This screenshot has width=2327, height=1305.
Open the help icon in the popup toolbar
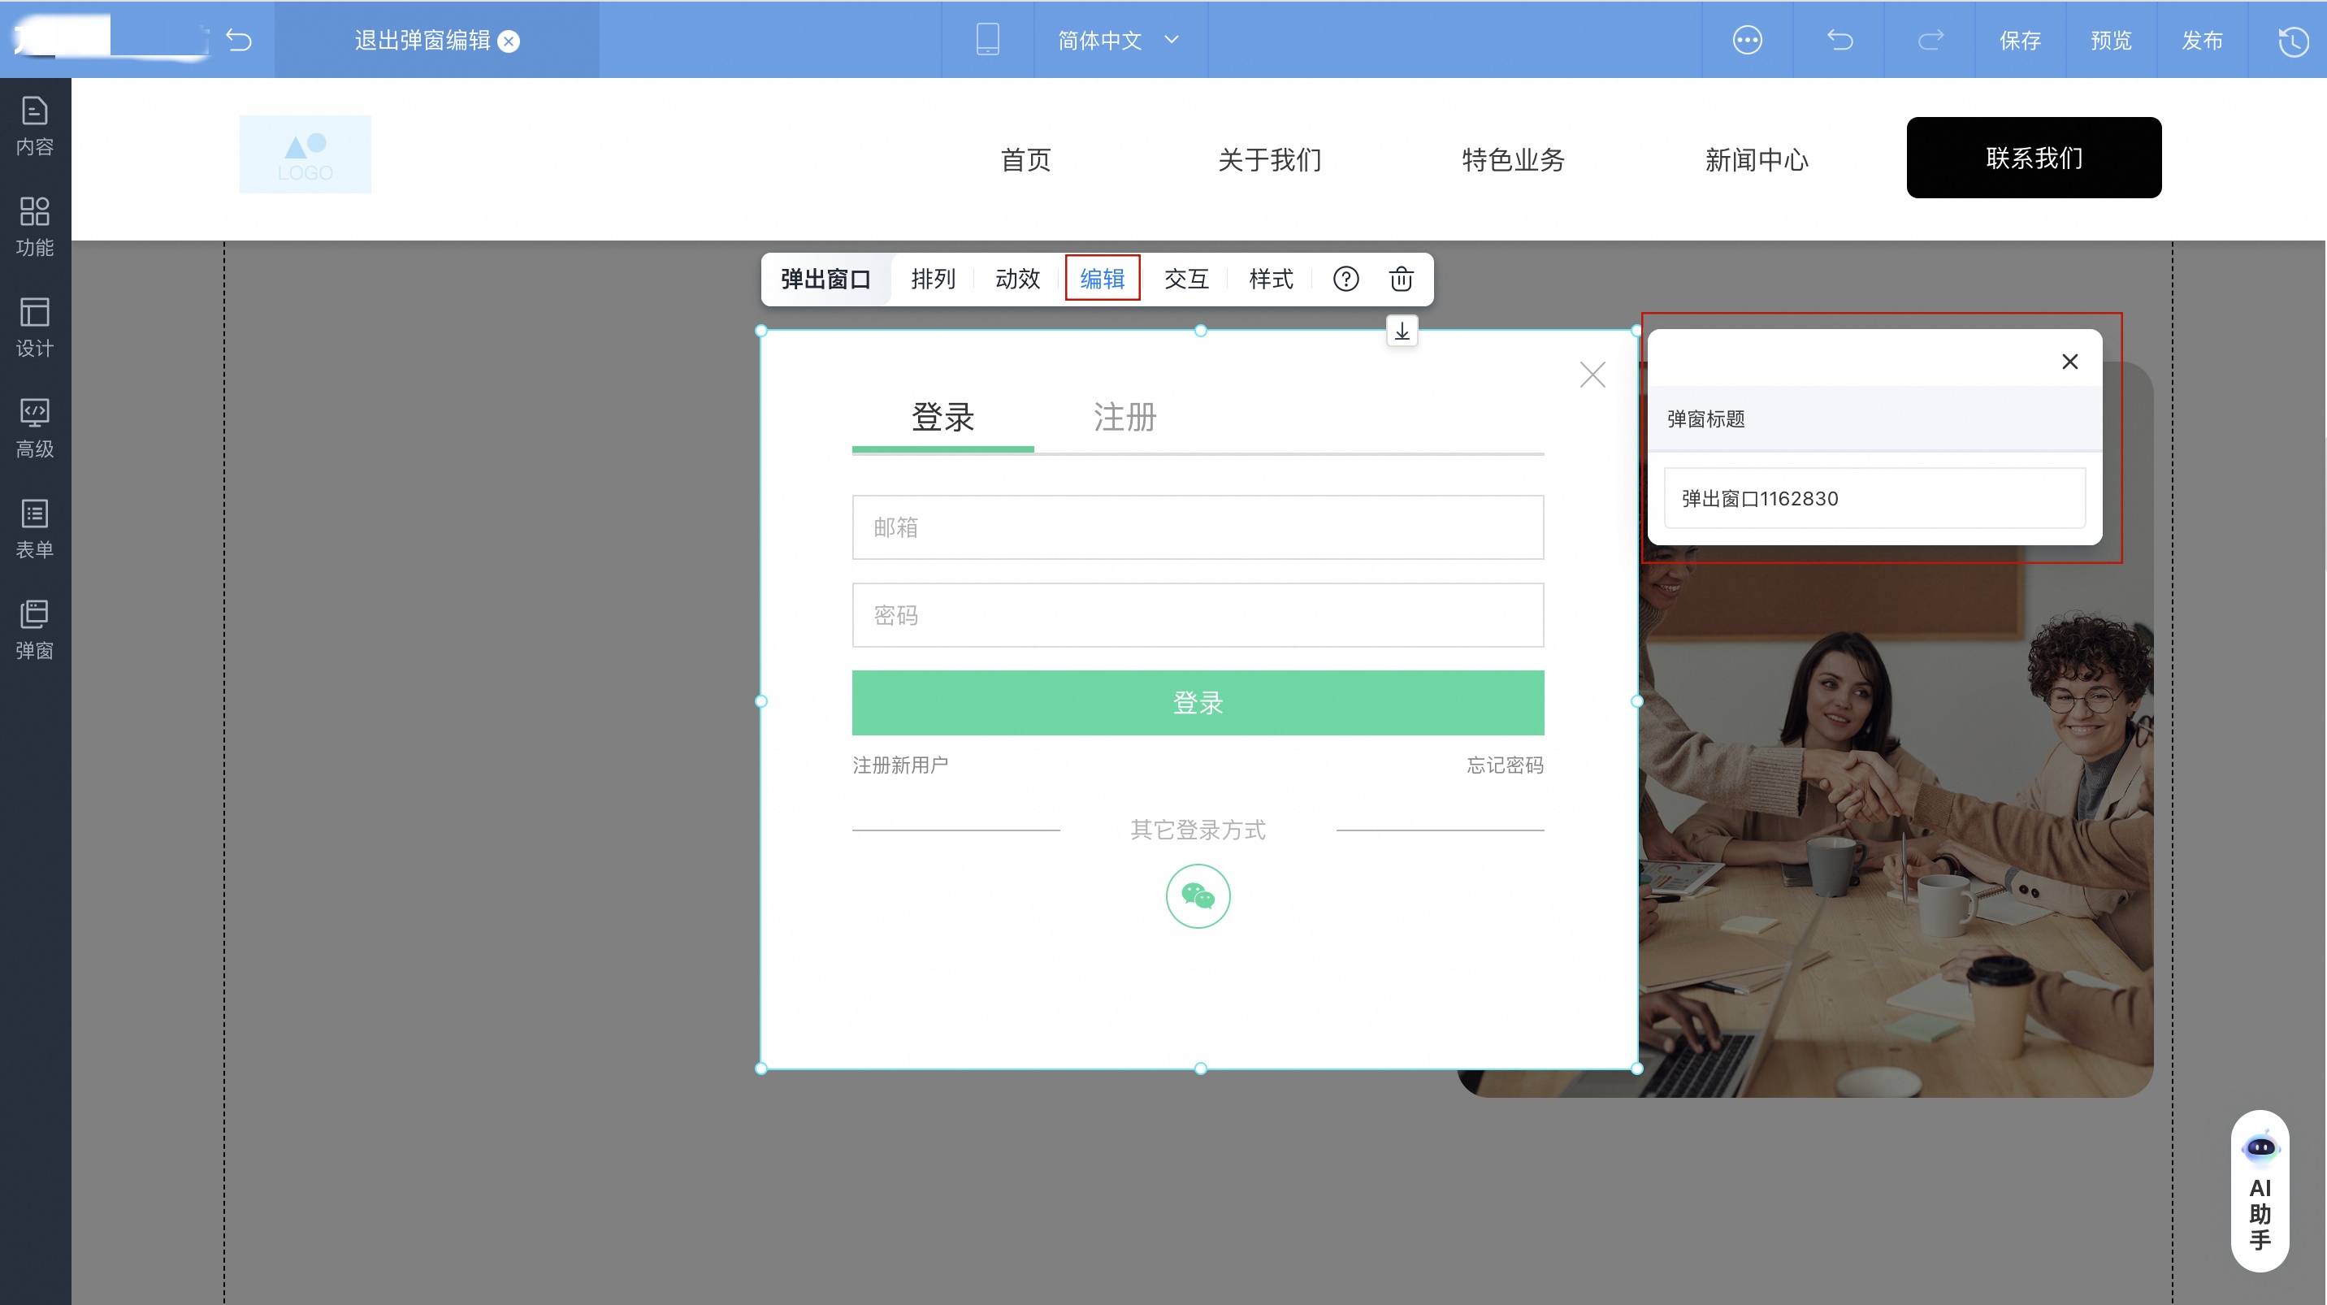[x=1345, y=279]
